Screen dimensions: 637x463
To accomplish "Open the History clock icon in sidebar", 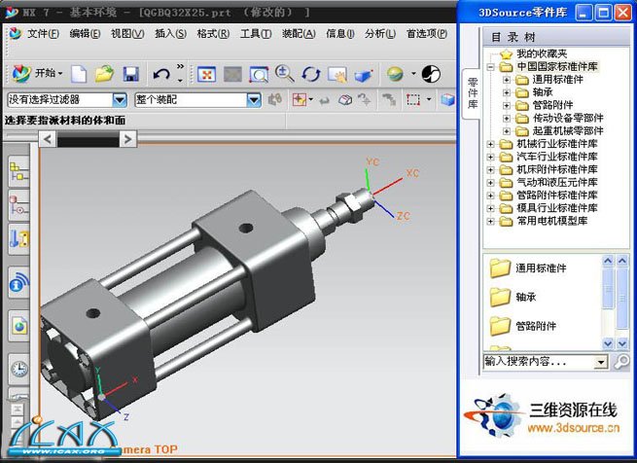I will click(18, 368).
